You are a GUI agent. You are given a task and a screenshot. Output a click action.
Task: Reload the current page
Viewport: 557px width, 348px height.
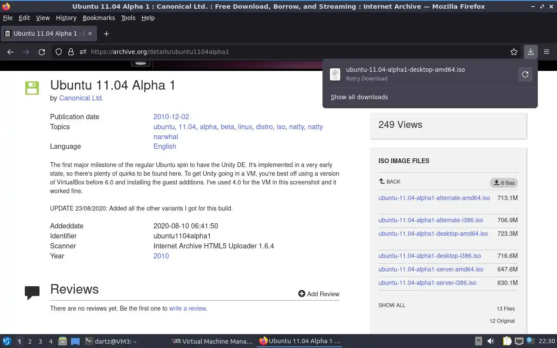tap(42, 52)
